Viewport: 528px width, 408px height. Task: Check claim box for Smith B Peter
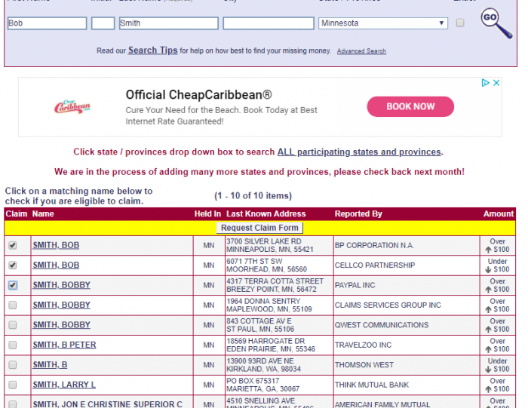tap(13, 345)
